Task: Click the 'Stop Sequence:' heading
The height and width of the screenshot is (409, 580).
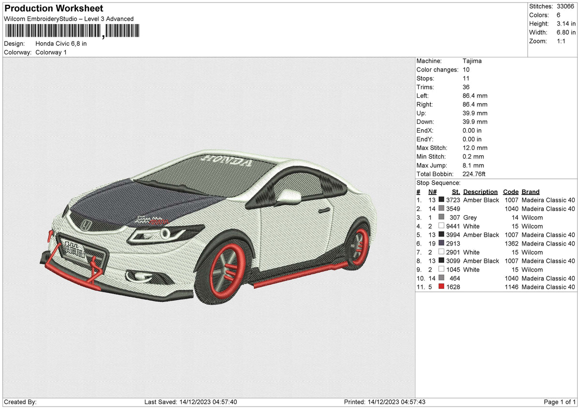Action: (438, 183)
